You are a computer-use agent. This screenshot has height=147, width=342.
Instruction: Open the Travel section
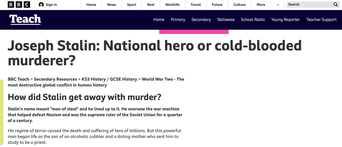click(196, 5)
